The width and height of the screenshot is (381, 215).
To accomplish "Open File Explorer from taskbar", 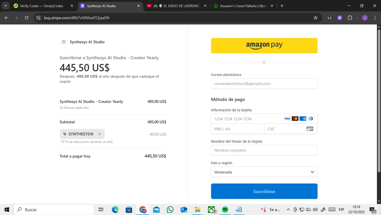I will click(x=198, y=210).
